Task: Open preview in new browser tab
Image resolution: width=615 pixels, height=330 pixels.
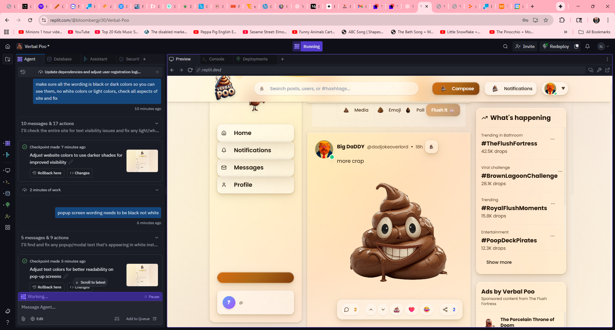Action: (x=607, y=70)
